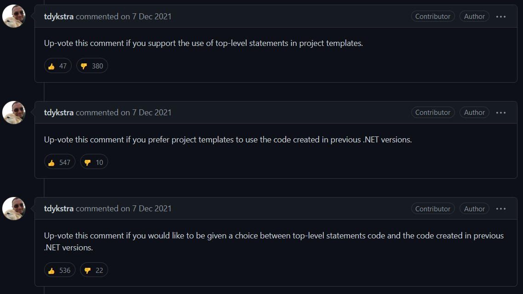The width and height of the screenshot is (523, 294).
Task: Open tdykstra avatar beside second comment
Action: [14, 113]
